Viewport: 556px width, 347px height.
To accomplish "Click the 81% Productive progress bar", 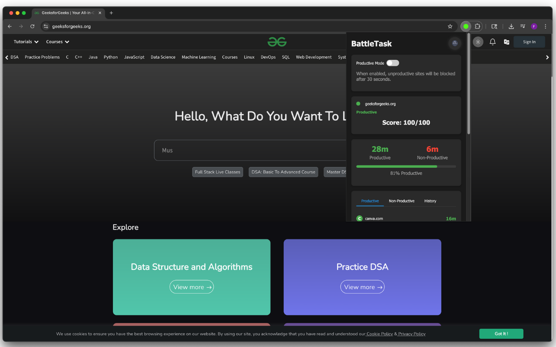I will (x=406, y=167).
